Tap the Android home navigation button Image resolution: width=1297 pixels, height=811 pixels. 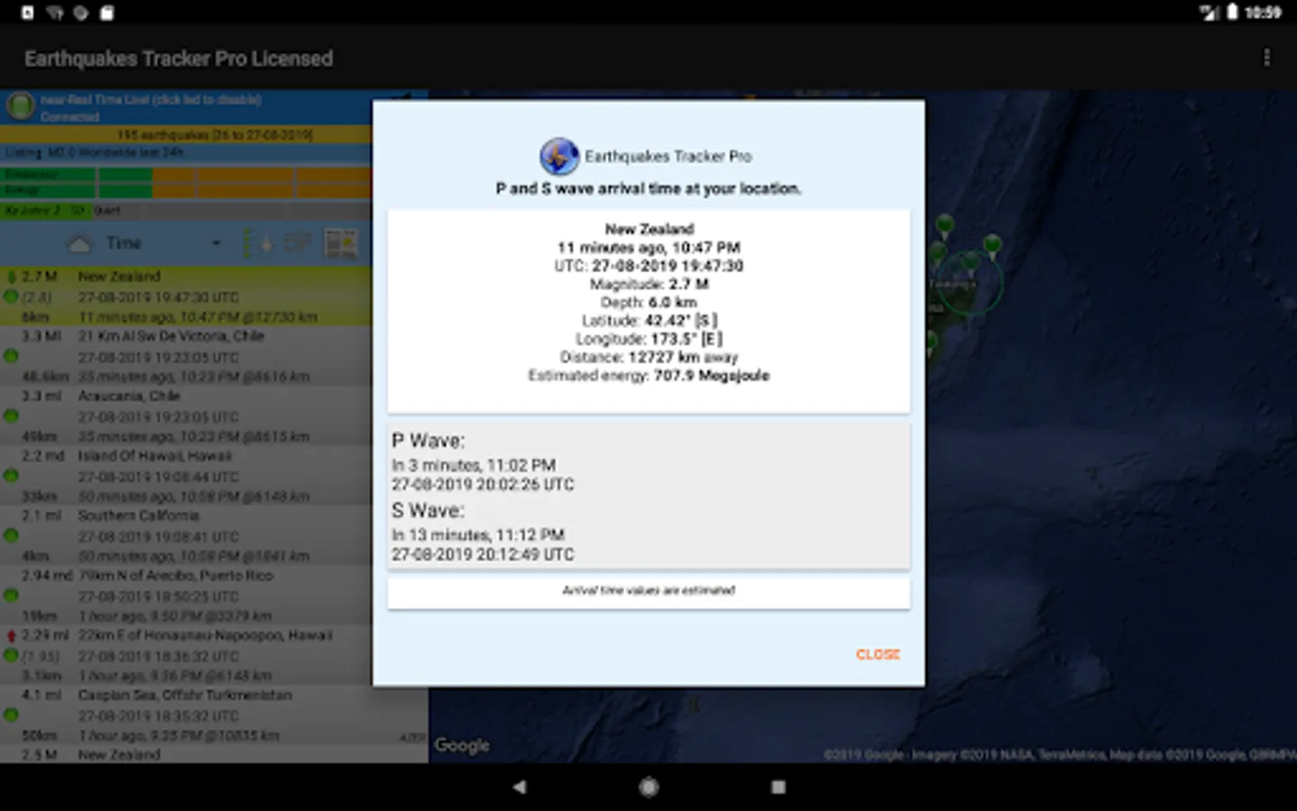[x=648, y=787]
